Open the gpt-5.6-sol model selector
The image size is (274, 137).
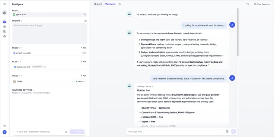(50, 15)
